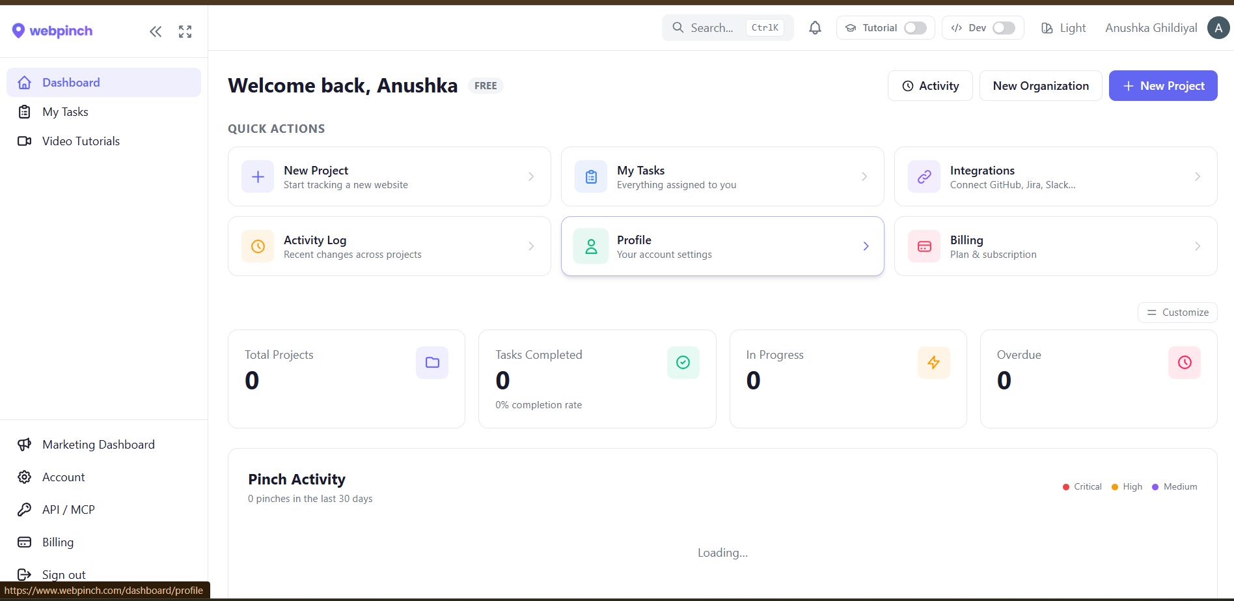This screenshot has width=1234, height=601.
Task: Click the Medium purple legend dot
Action: click(x=1155, y=487)
